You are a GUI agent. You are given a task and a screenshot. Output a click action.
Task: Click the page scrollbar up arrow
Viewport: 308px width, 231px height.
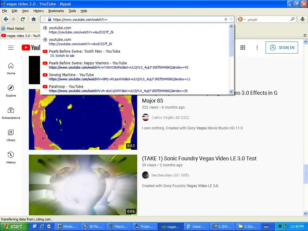305,42
